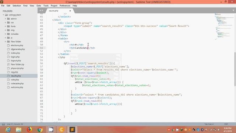Expand the js folder
This screenshot has width=236, height=133.
(6, 38)
